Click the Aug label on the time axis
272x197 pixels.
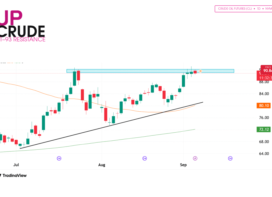102,165
